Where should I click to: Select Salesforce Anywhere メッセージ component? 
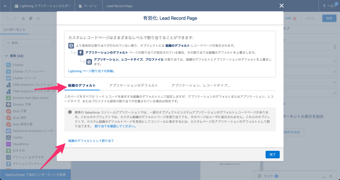pyautogui.click(x=31, y=131)
